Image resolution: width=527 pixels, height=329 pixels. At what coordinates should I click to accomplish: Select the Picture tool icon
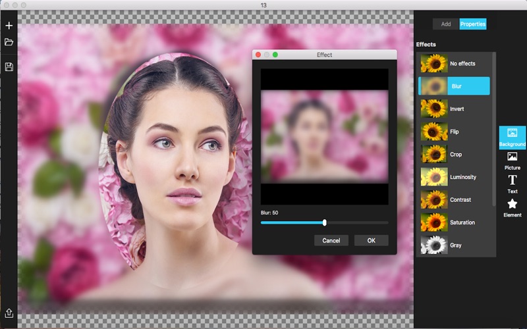[x=512, y=161]
